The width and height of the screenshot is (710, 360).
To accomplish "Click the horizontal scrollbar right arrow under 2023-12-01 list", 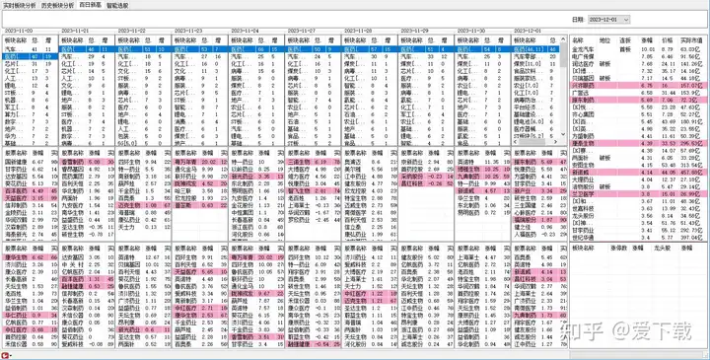I will coord(556,141).
